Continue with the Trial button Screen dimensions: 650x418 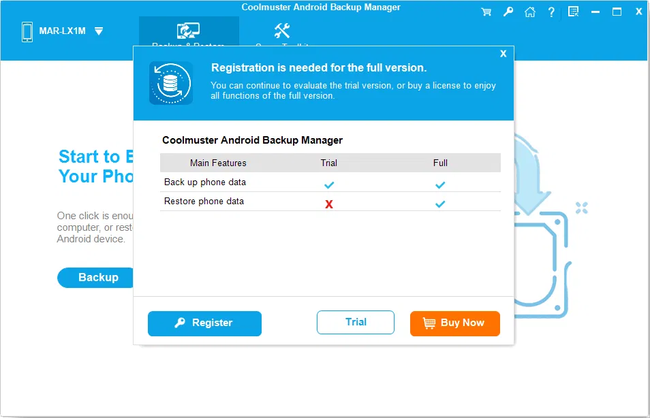356,323
